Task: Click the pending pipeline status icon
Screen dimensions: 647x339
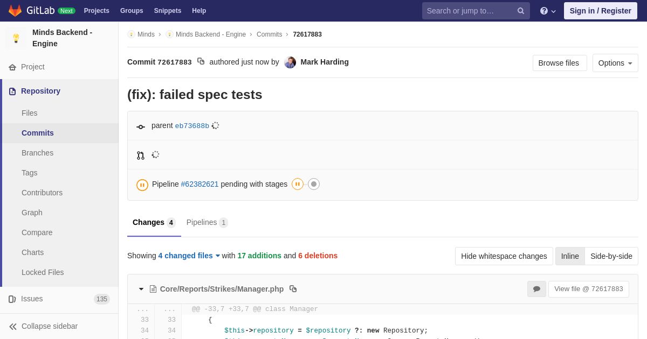Action: point(142,185)
